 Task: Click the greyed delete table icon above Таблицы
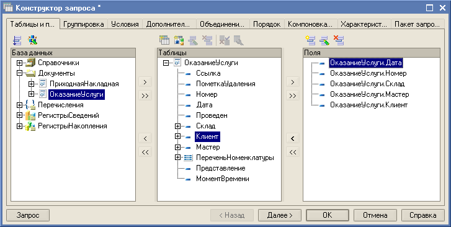click(207, 40)
